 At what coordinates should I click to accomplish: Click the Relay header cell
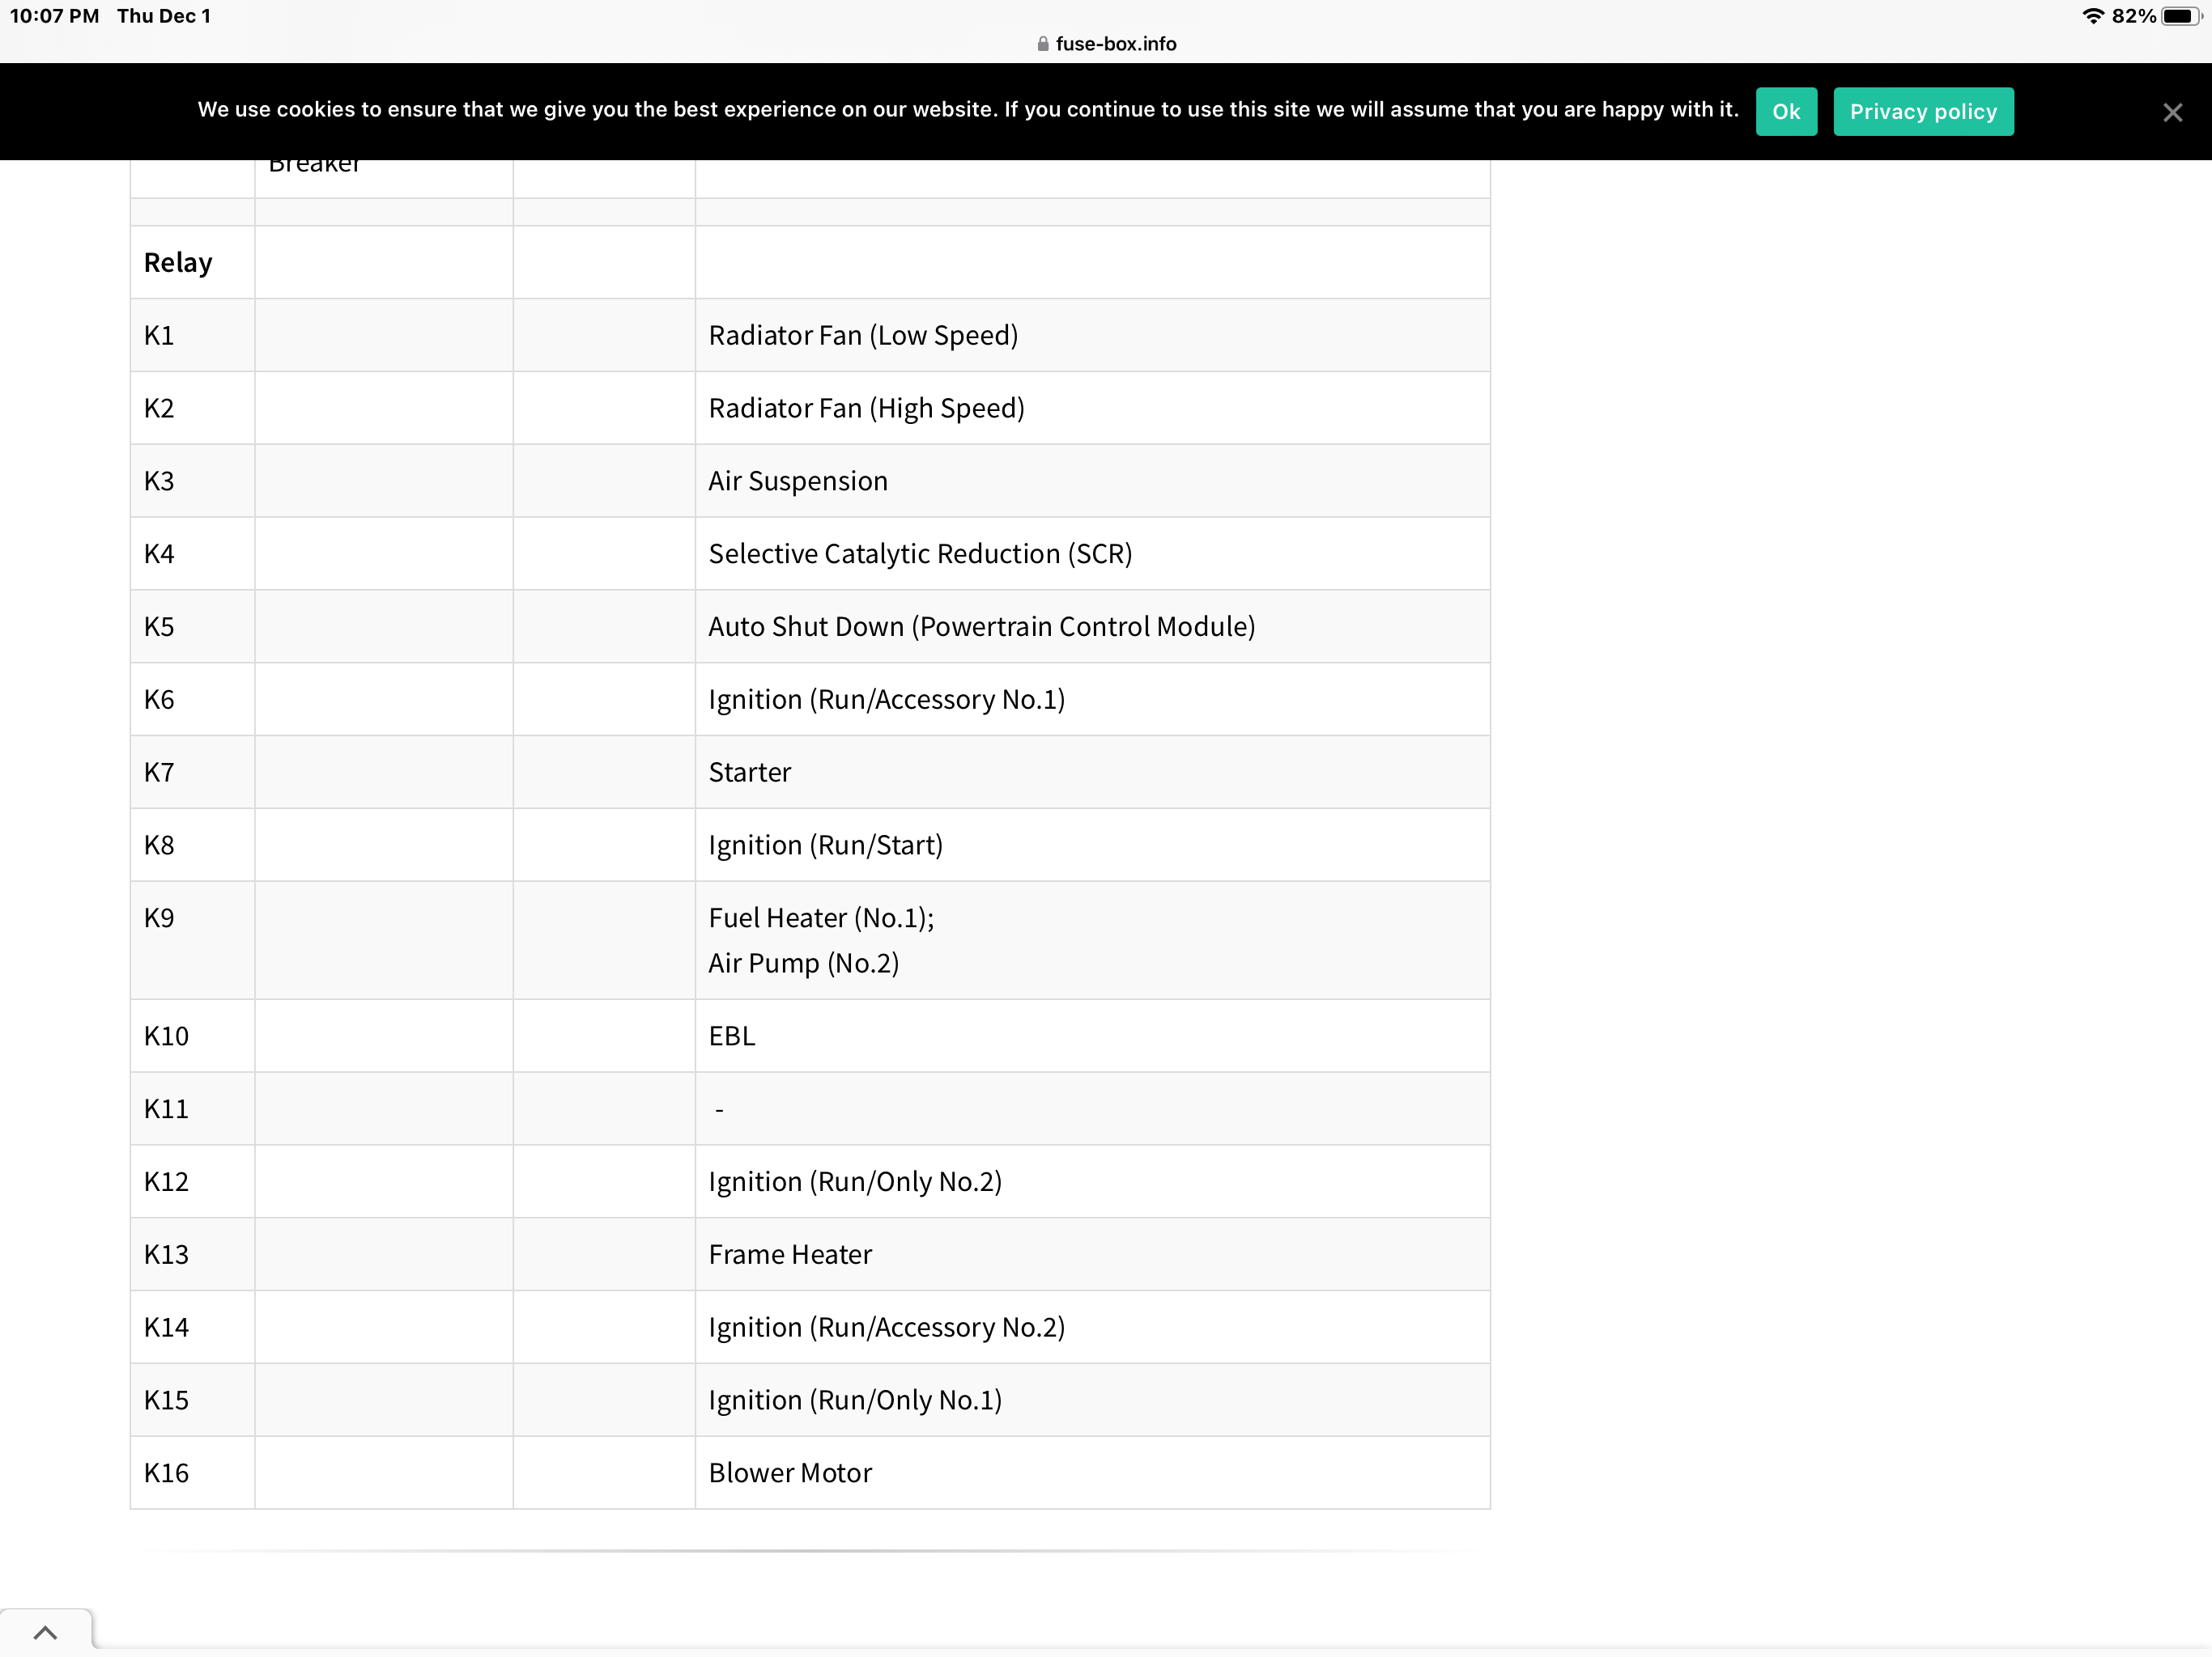click(178, 263)
